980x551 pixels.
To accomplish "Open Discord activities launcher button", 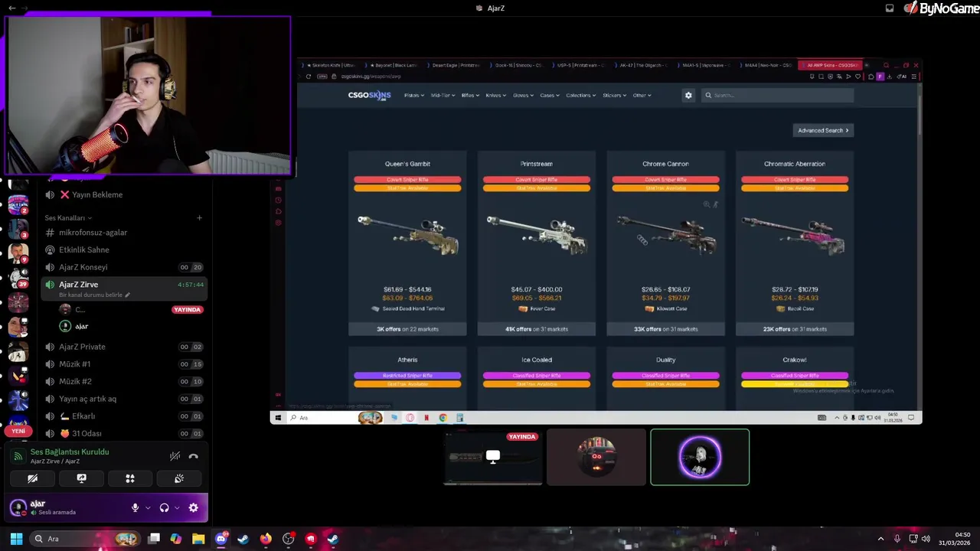I will point(130,478).
